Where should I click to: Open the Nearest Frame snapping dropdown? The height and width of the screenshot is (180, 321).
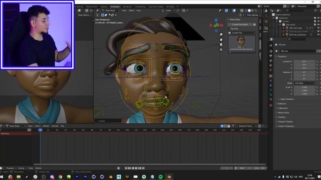click(x=247, y=126)
